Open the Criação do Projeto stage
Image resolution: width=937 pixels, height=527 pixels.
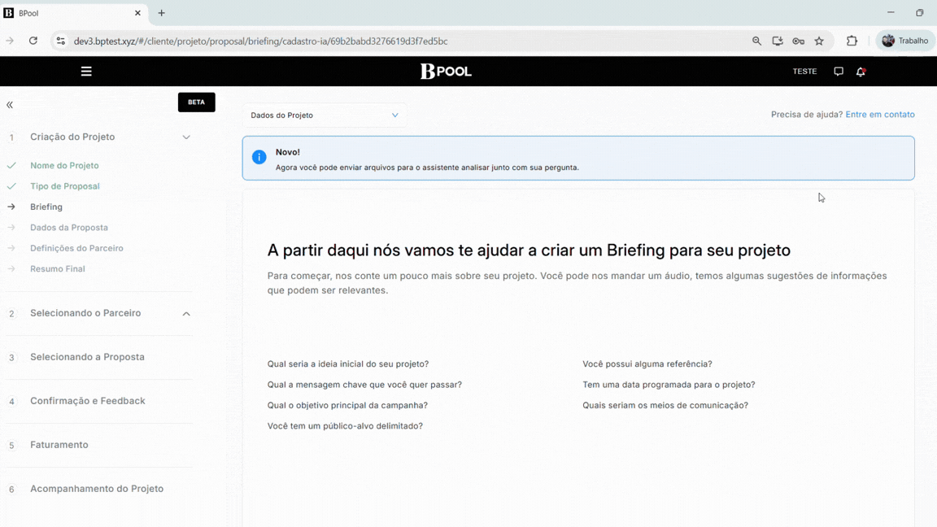(x=72, y=137)
